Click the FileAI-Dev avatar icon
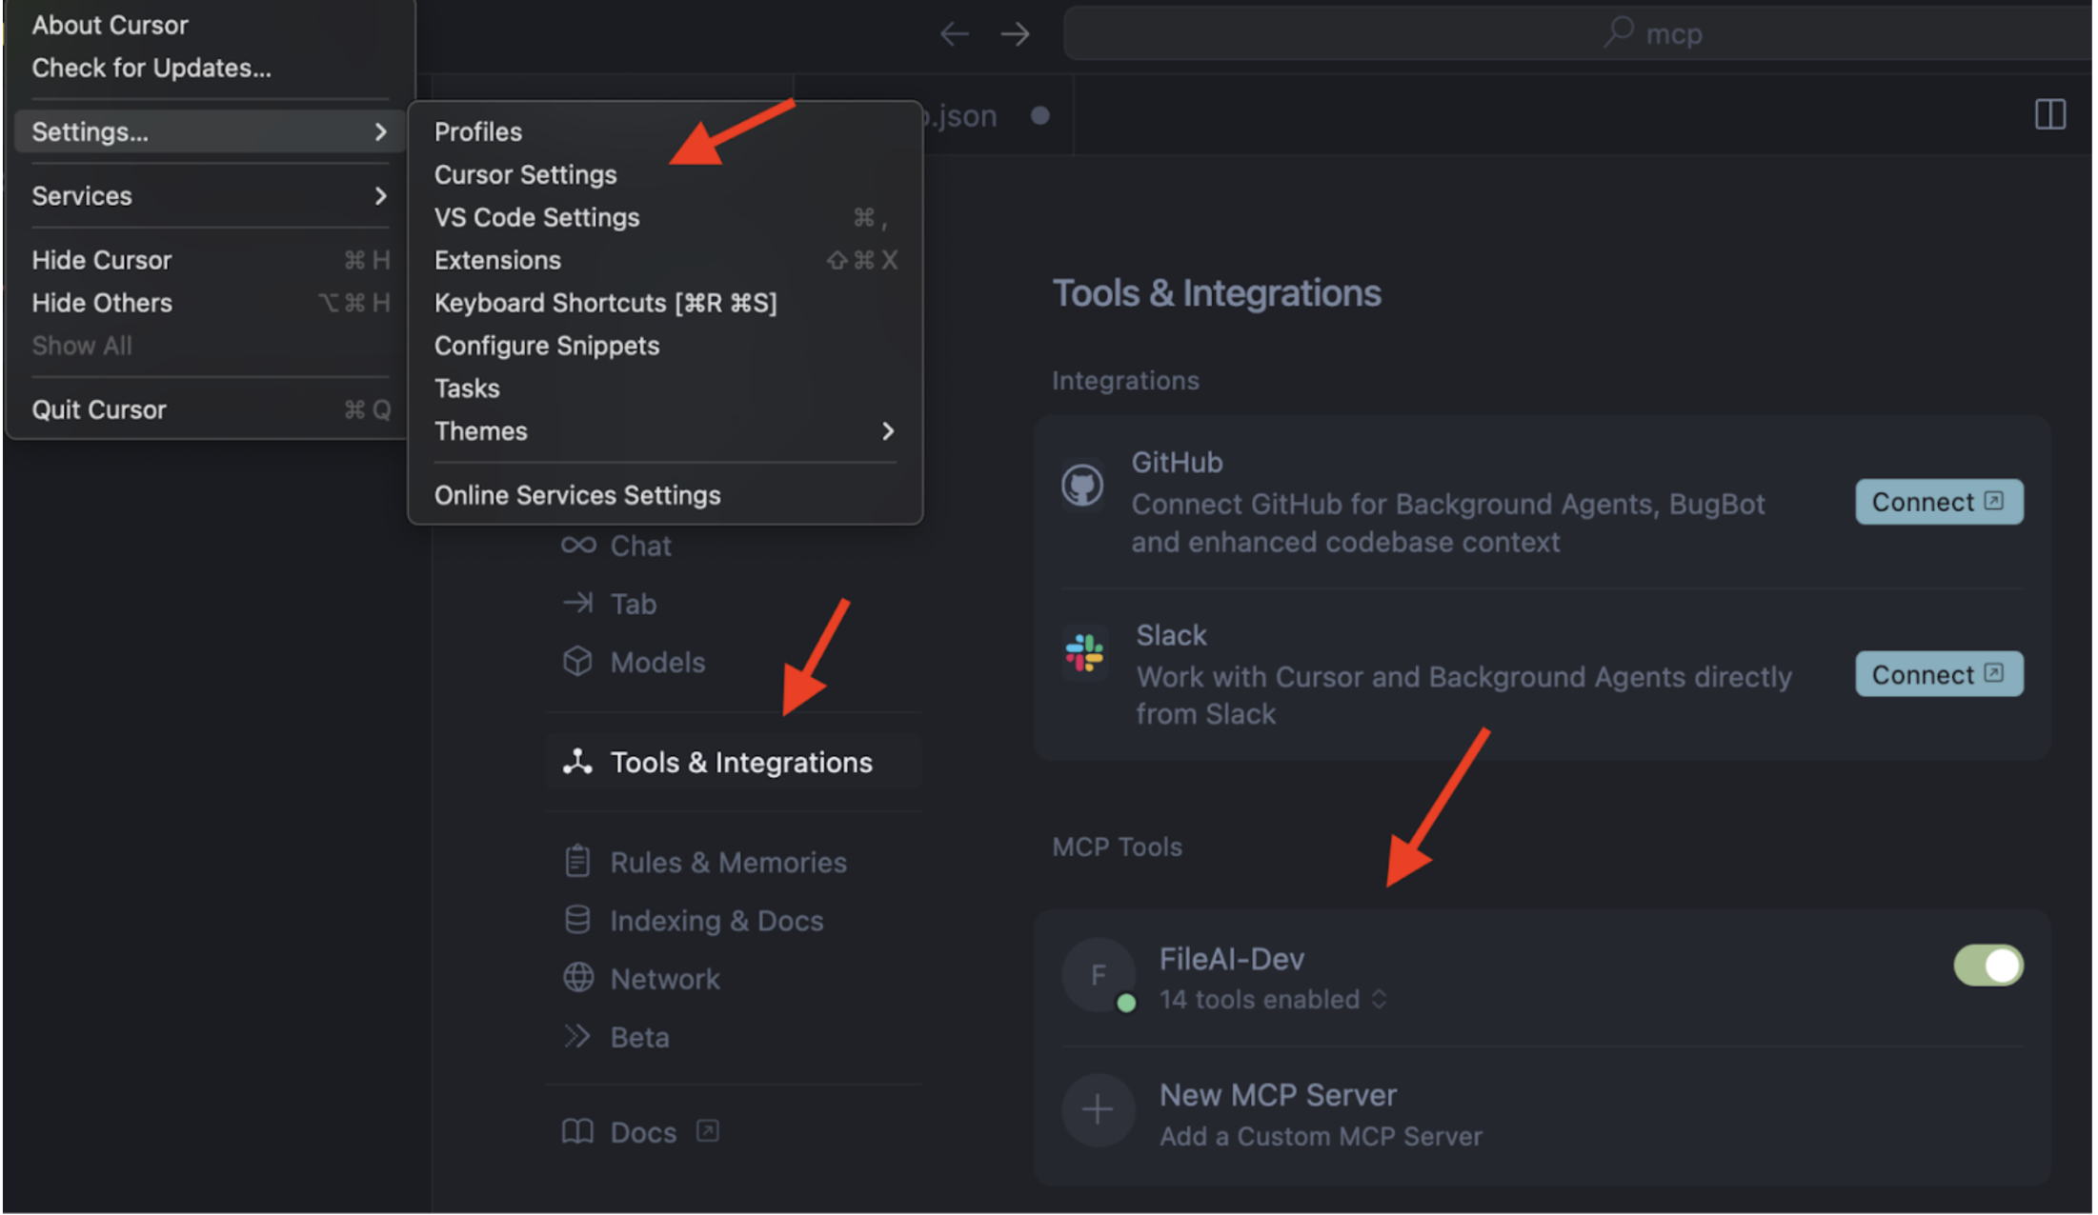The height and width of the screenshot is (1215, 2098). 1099,974
